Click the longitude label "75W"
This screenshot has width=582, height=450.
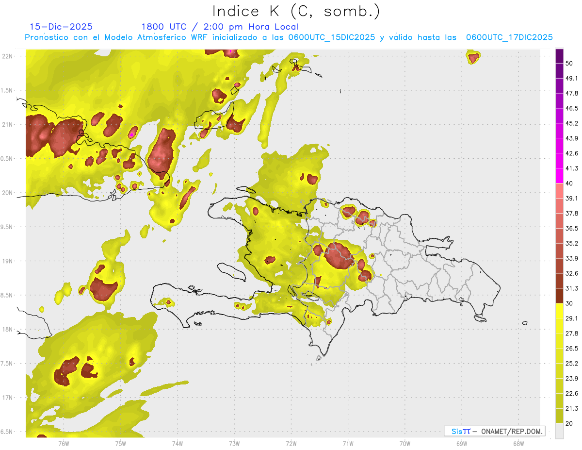coord(121,444)
